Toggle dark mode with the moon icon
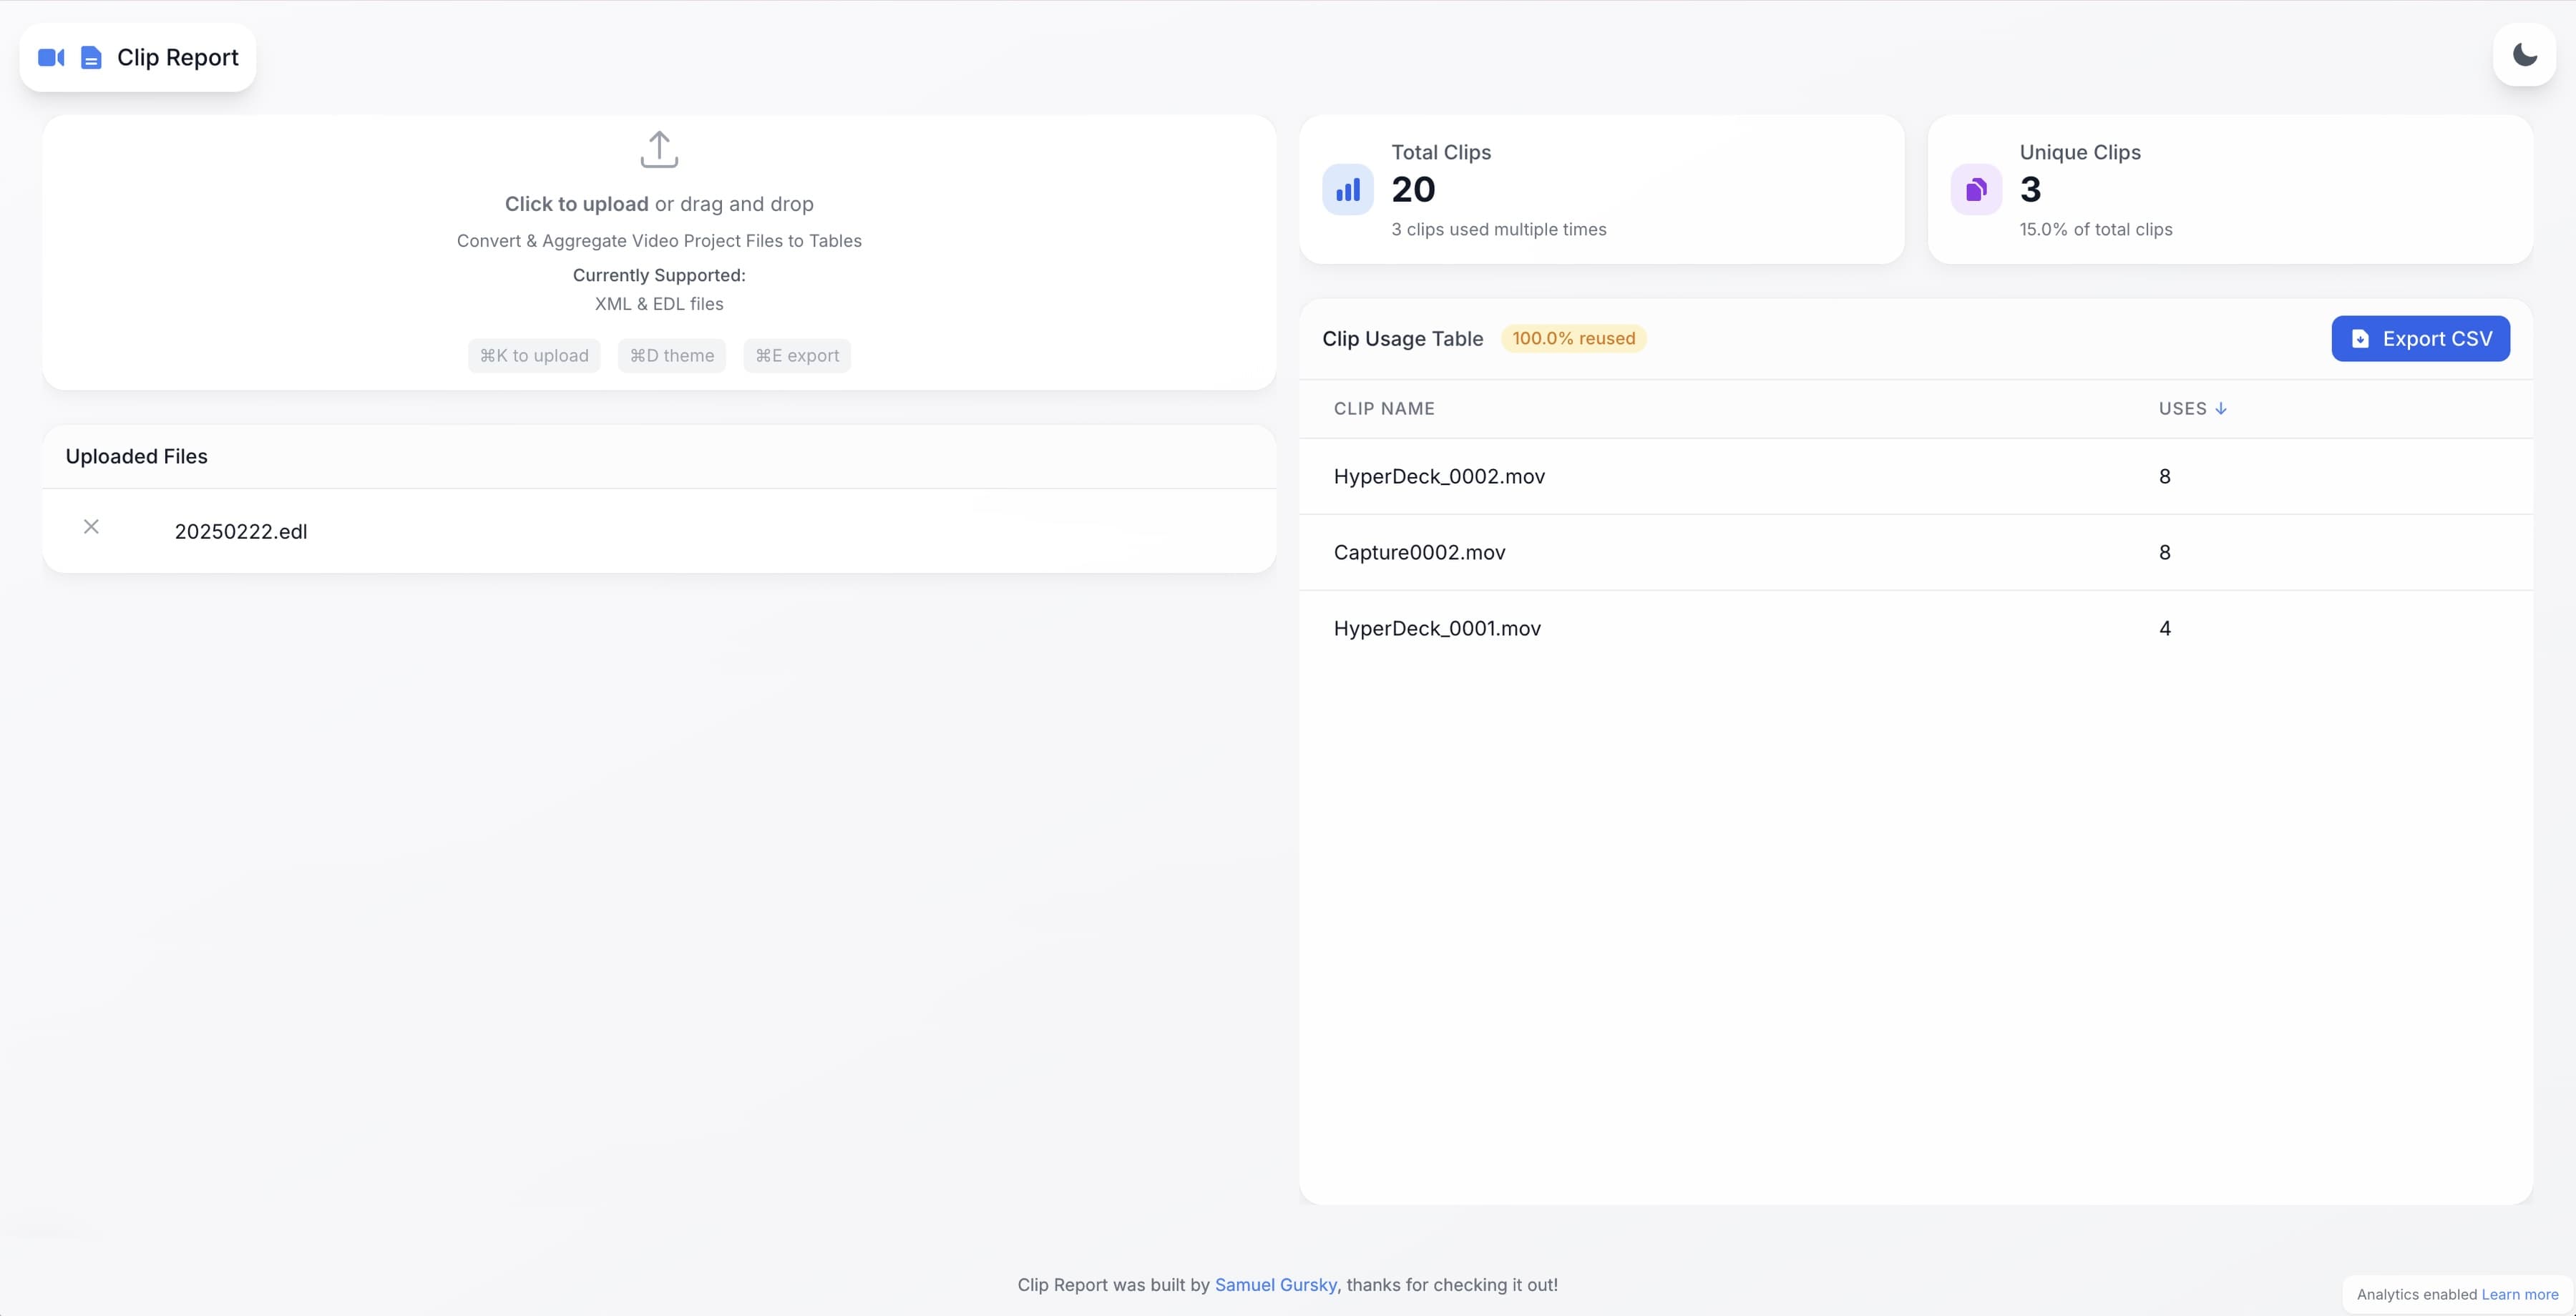Screen dimensions: 2576x1316 click(2525, 55)
